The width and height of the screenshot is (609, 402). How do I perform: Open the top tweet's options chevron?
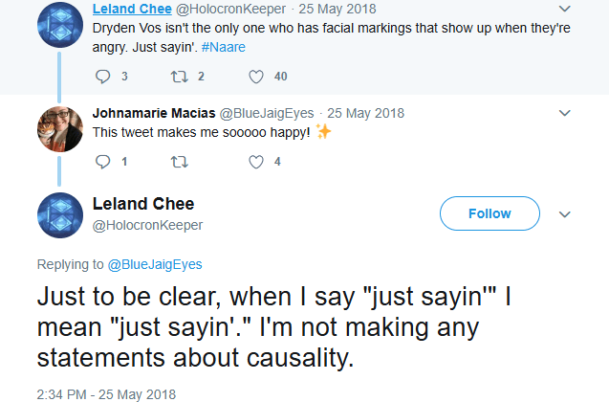point(563,8)
